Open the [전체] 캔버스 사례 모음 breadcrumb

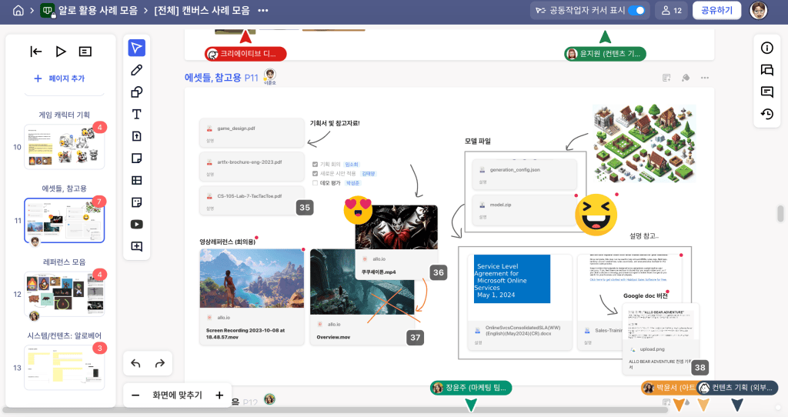coord(202,11)
